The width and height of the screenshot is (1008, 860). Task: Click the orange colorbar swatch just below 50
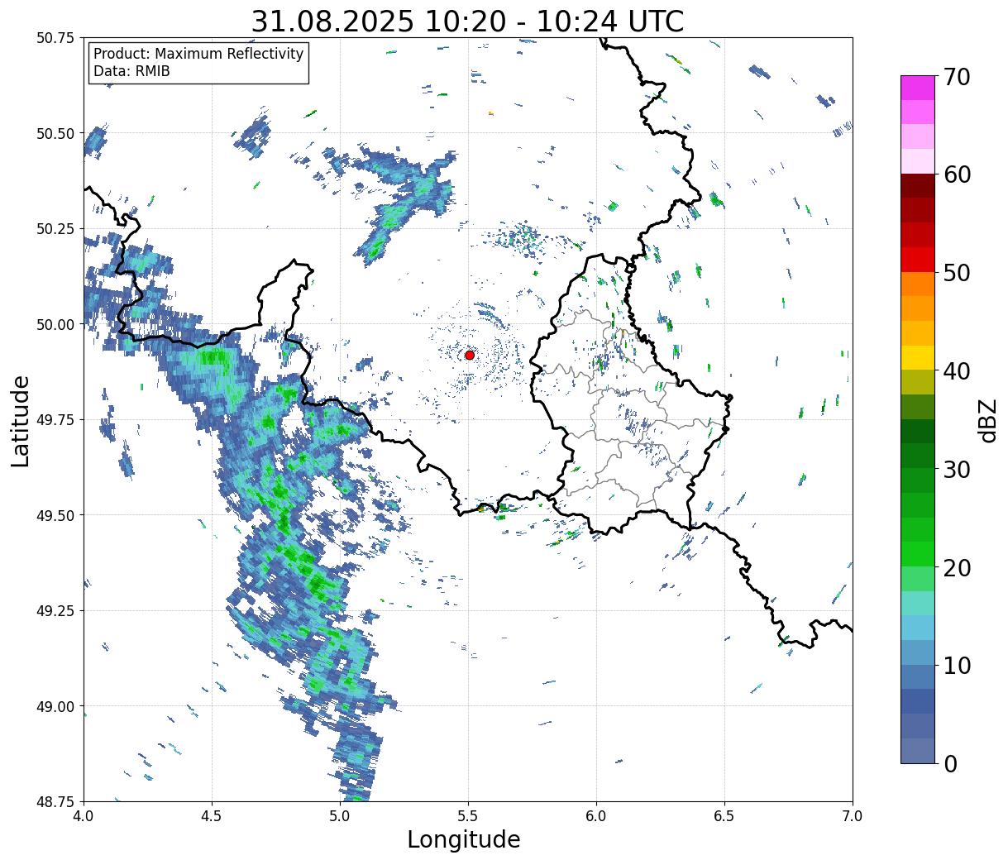click(918, 284)
